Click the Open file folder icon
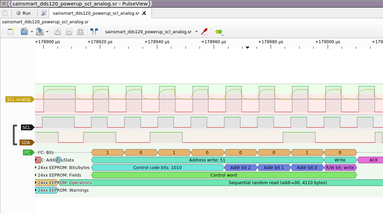This screenshot has width=383, height=214. tap(24, 32)
